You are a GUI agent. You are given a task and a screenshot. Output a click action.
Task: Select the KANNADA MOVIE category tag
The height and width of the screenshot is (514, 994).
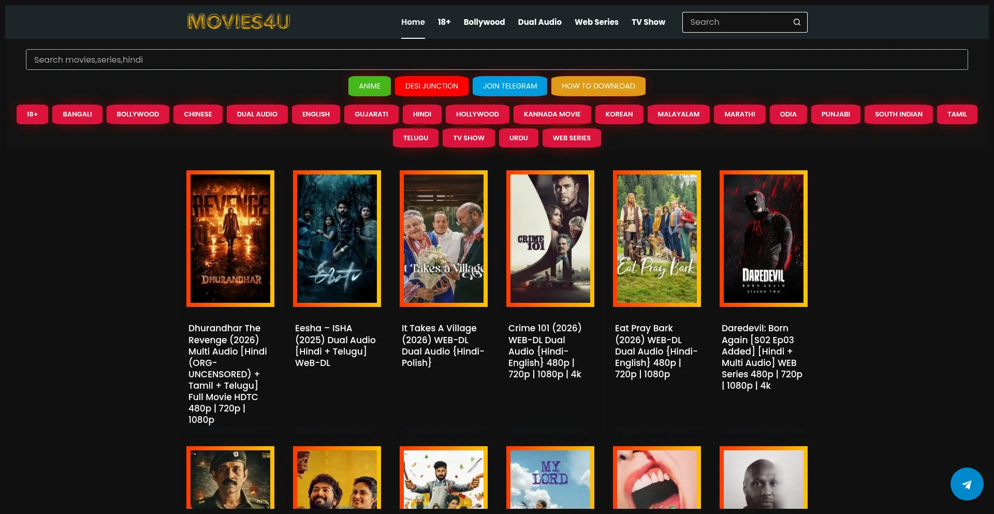coord(552,114)
